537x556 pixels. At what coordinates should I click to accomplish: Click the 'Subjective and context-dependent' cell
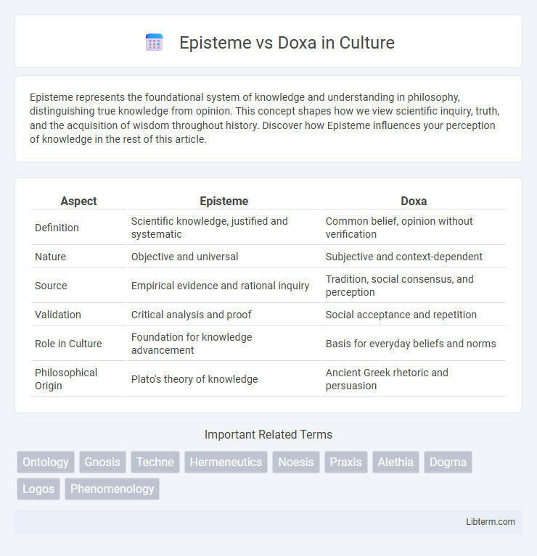[414, 257]
